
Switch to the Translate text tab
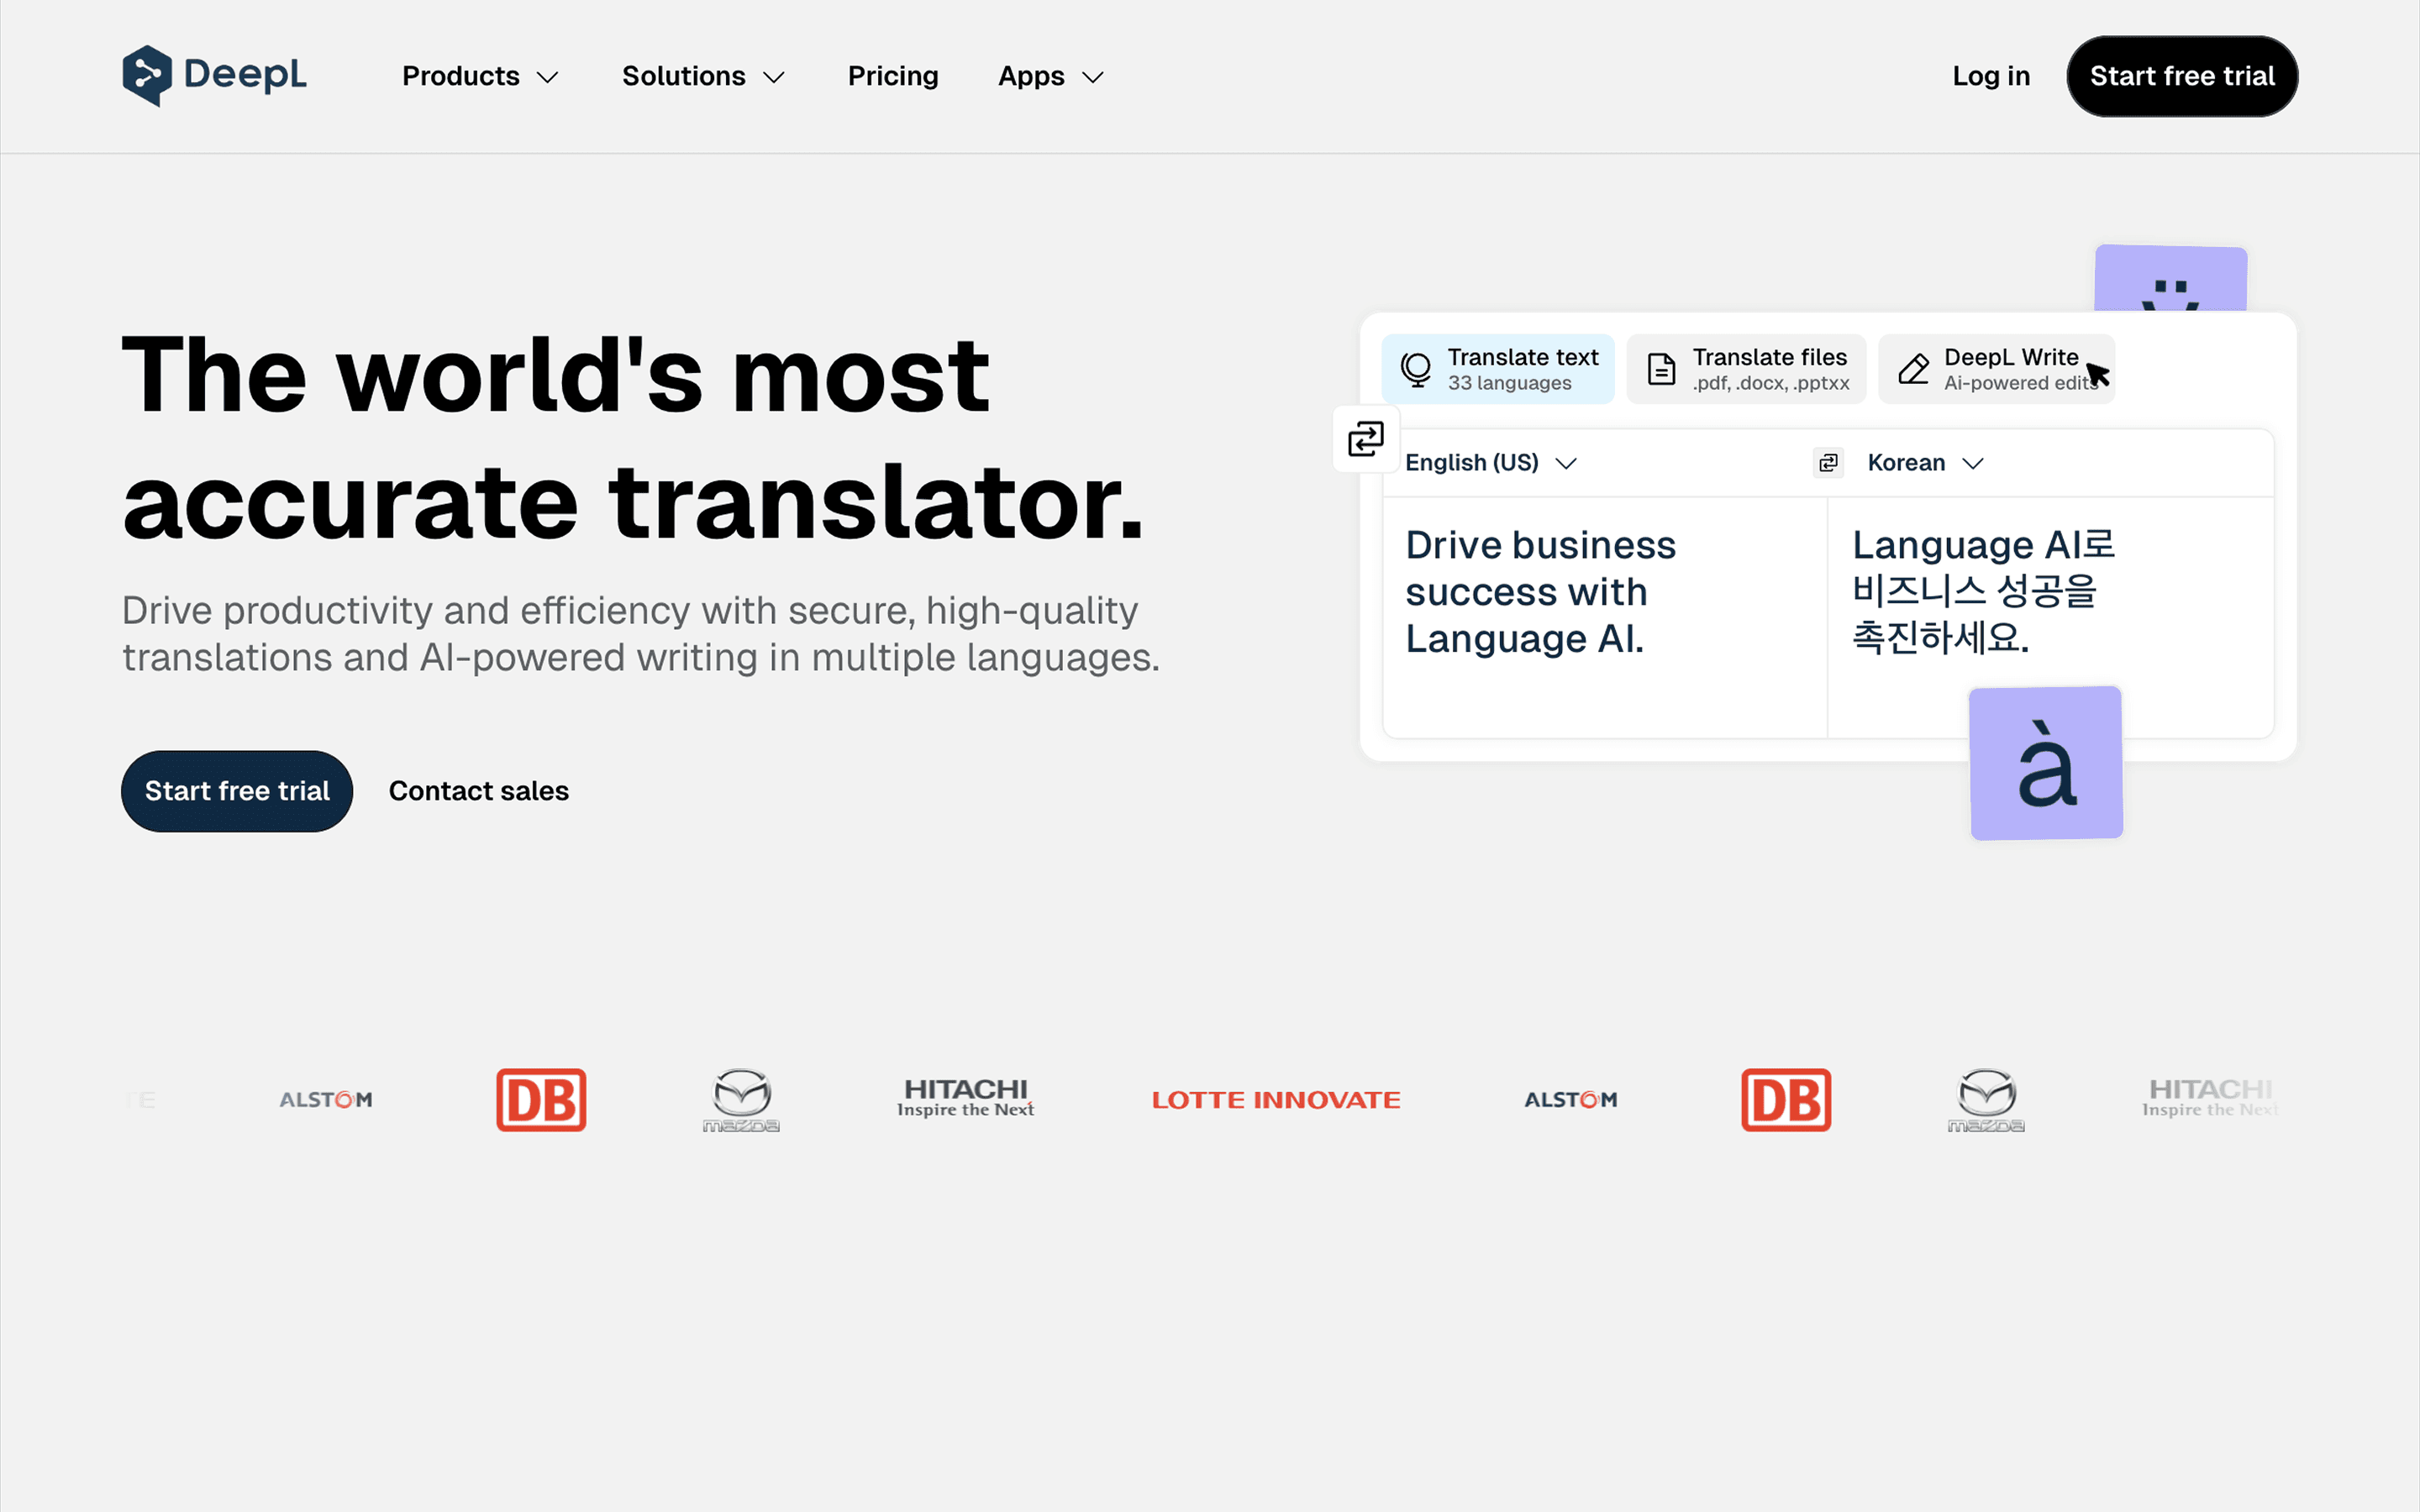point(1498,369)
